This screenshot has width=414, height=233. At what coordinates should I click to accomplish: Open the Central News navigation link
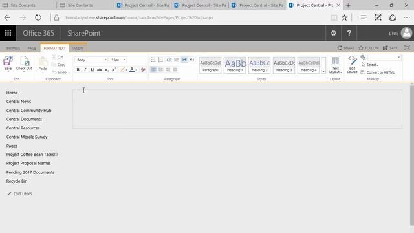point(19,102)
